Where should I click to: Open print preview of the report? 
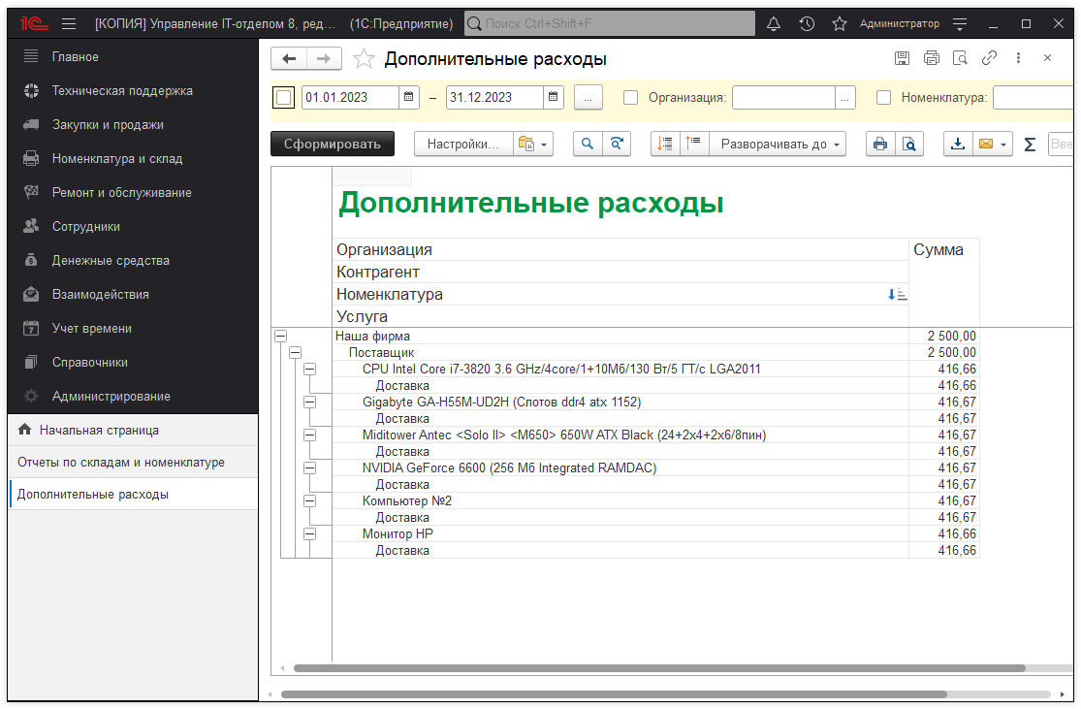pyautogui.click(x=909, y=144)
